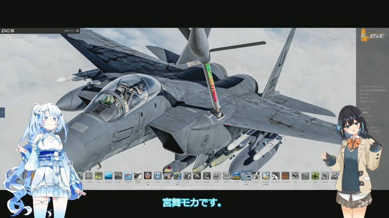Screen dimensions: 389x218
Task: Select the F-86F Sabre logo module icon
Action: coord(216,176)
